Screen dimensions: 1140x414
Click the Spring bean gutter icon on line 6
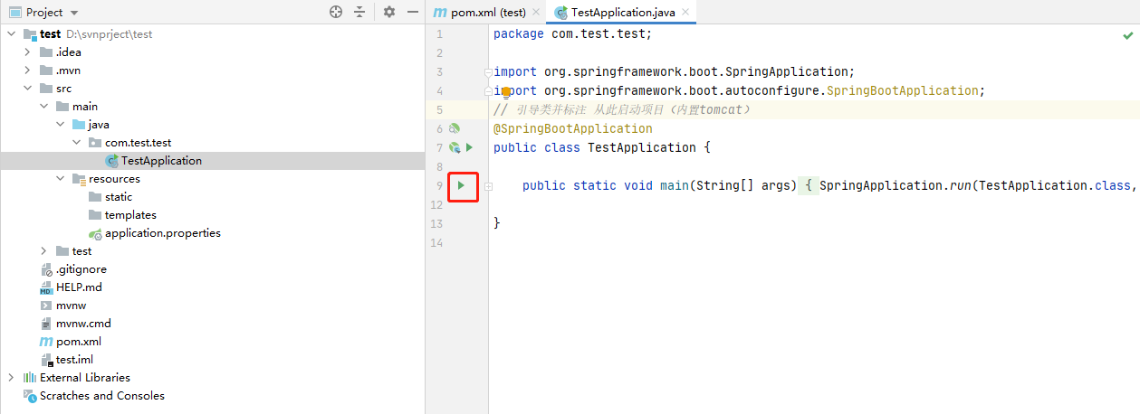(455, 128)
